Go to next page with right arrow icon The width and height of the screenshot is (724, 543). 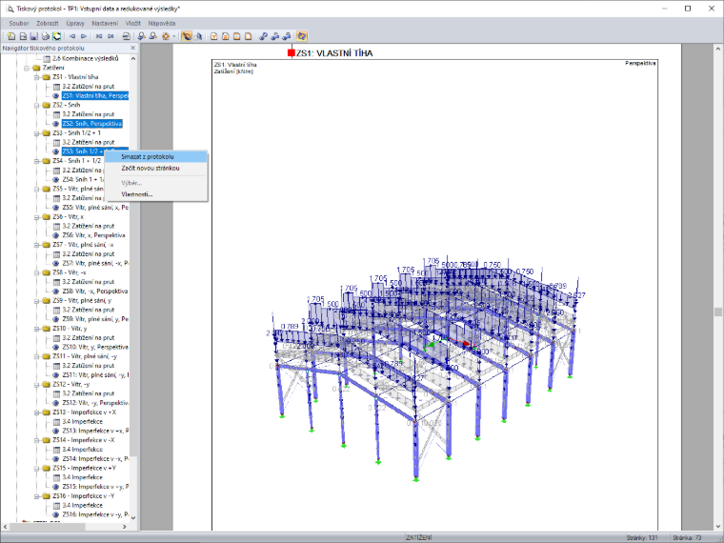pos(84,36)
